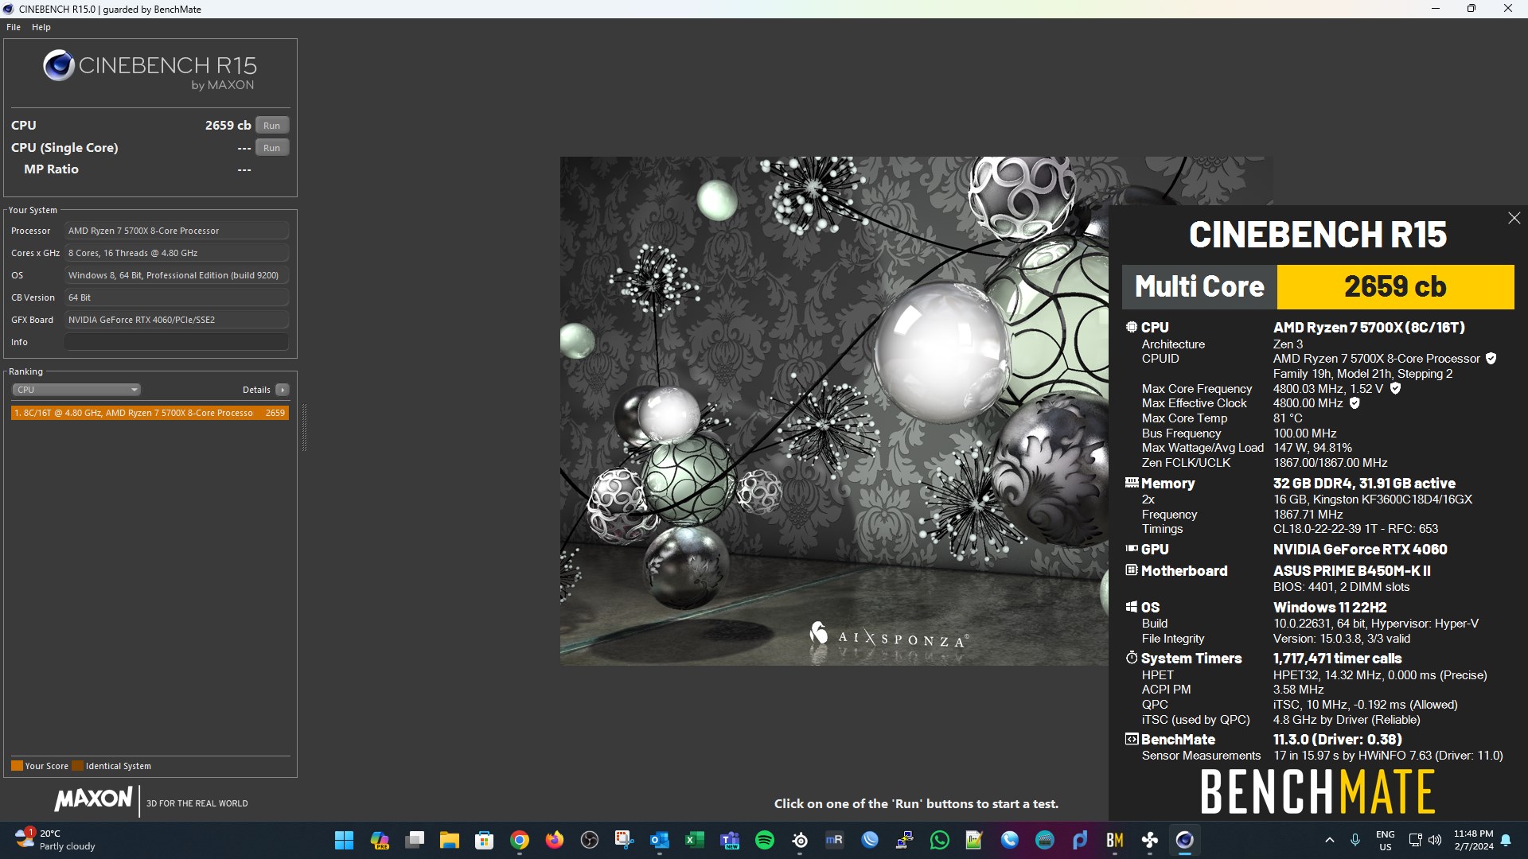Click the Multi Core 2659 cb score
This screenshot has width=1528, height=859.
click(x=1395, y=287)
